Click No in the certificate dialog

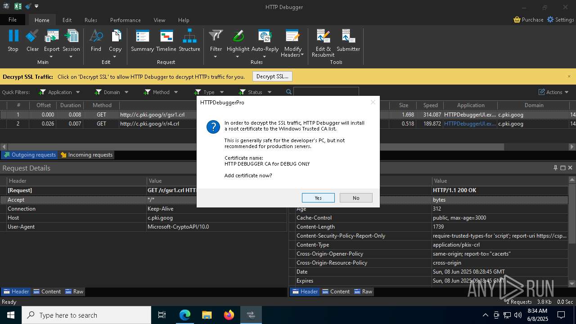click(x=356, y=198)
